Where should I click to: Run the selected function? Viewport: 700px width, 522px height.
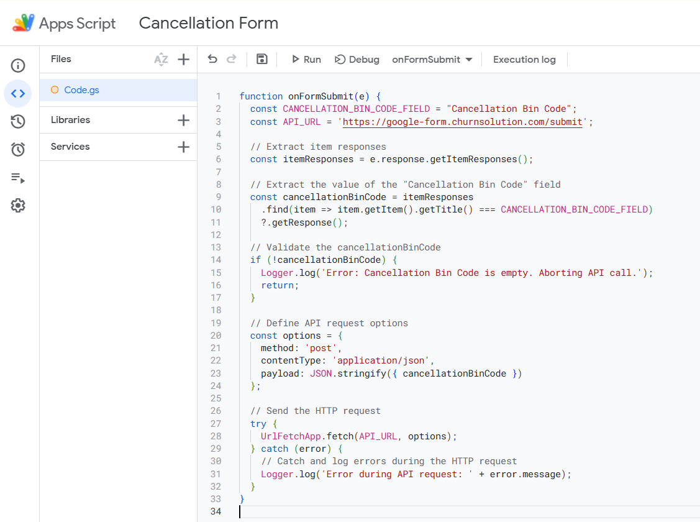306,60
